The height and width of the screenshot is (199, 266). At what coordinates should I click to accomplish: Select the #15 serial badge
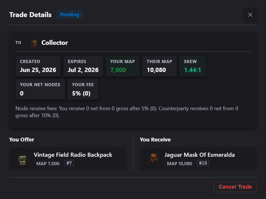[x=203, y=163]
